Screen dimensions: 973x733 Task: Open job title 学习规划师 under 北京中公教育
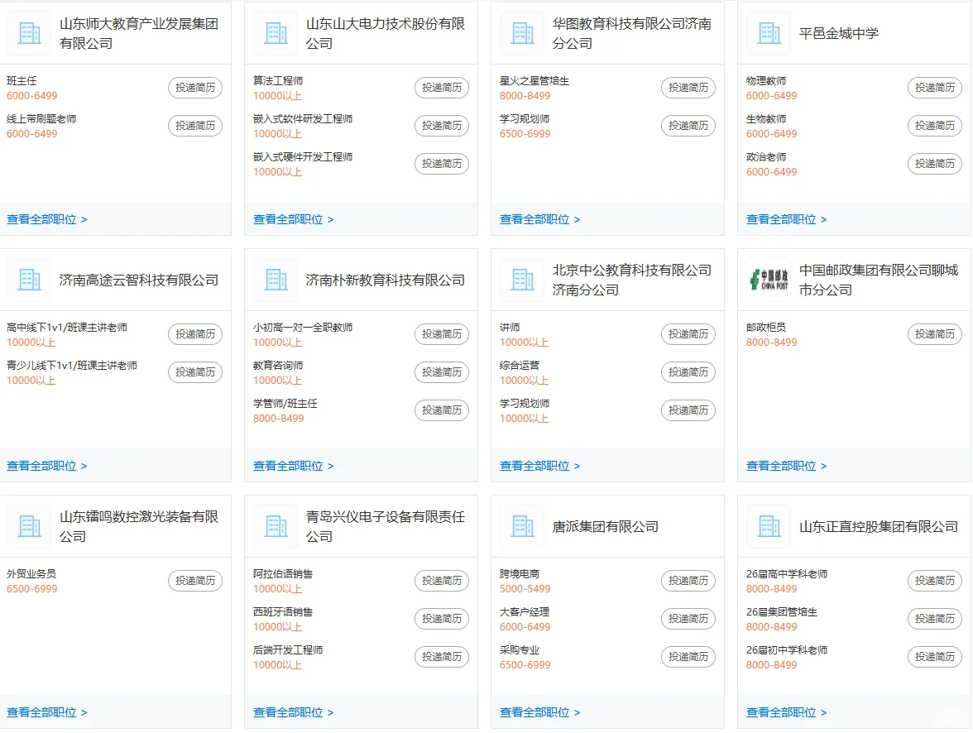click(x=525, y=404)
